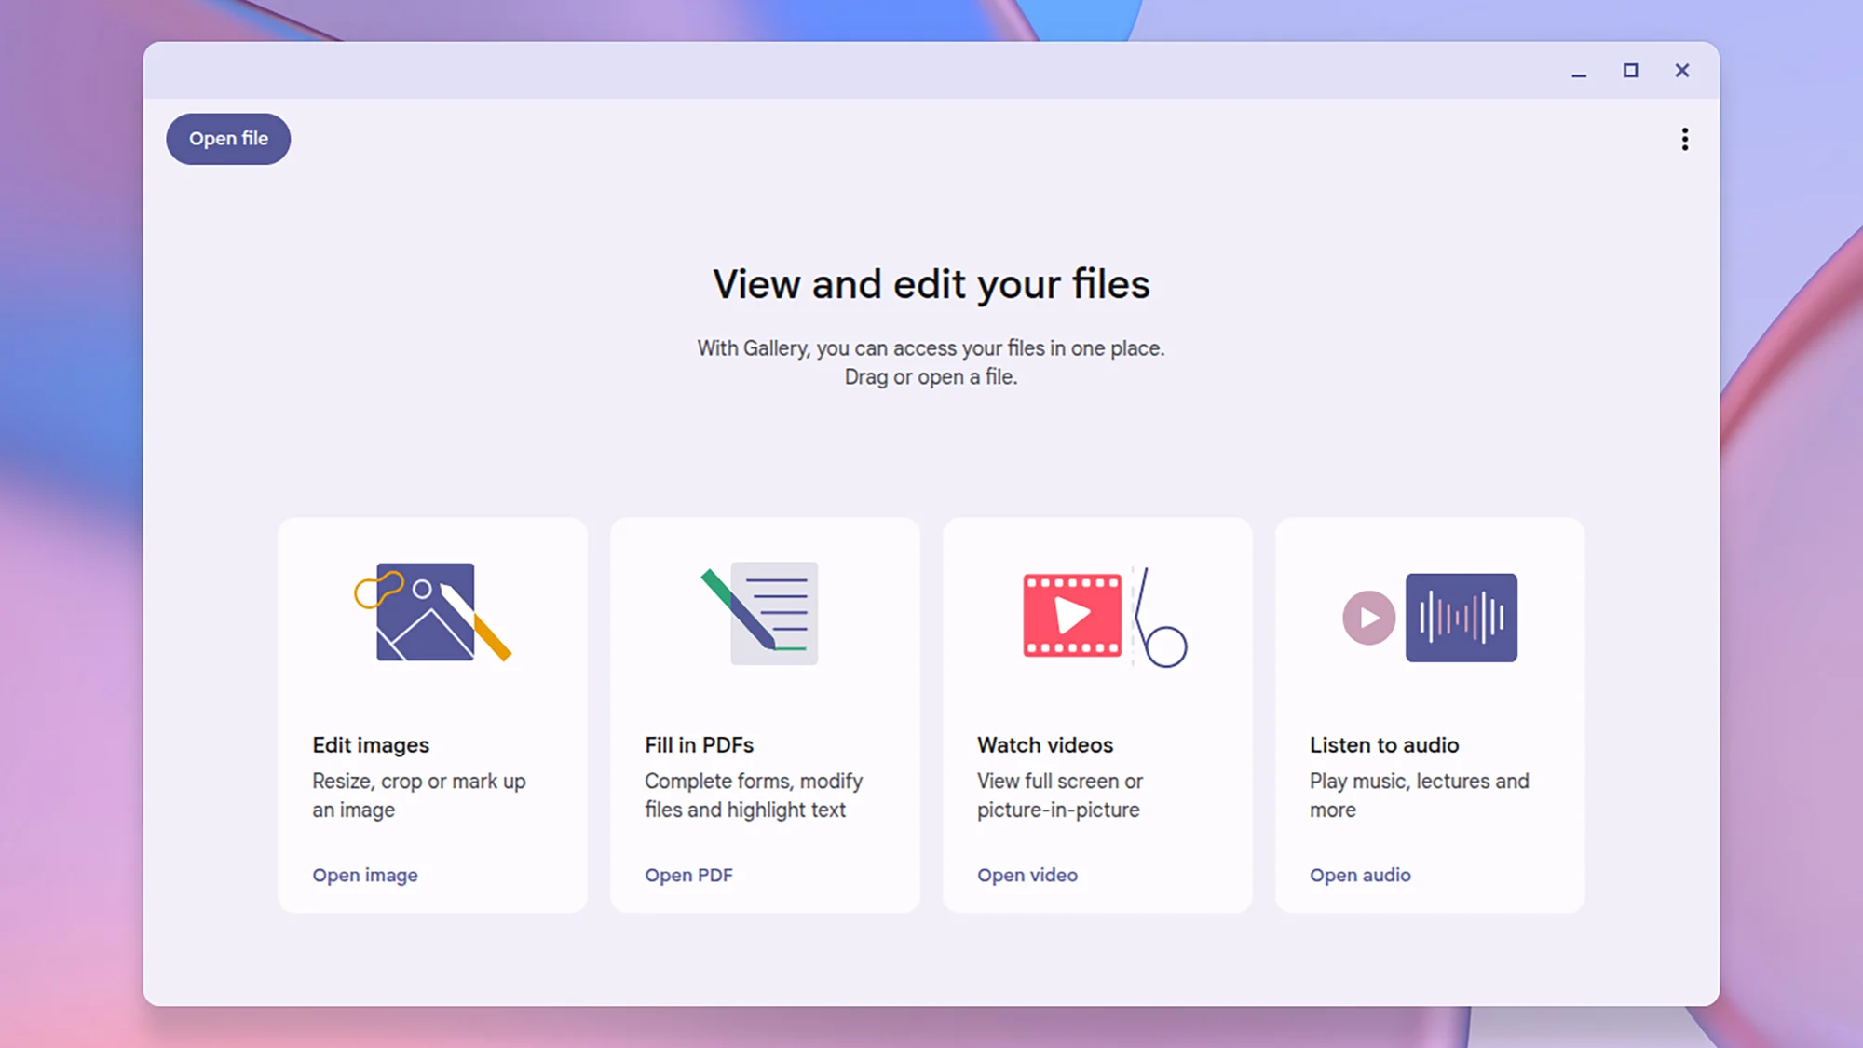Click the Fill in PDFs card title
Screen dimensions: 1863x1048
(699, 745)
